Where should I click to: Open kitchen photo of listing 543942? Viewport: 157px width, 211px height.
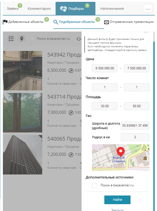click(23, 71)
